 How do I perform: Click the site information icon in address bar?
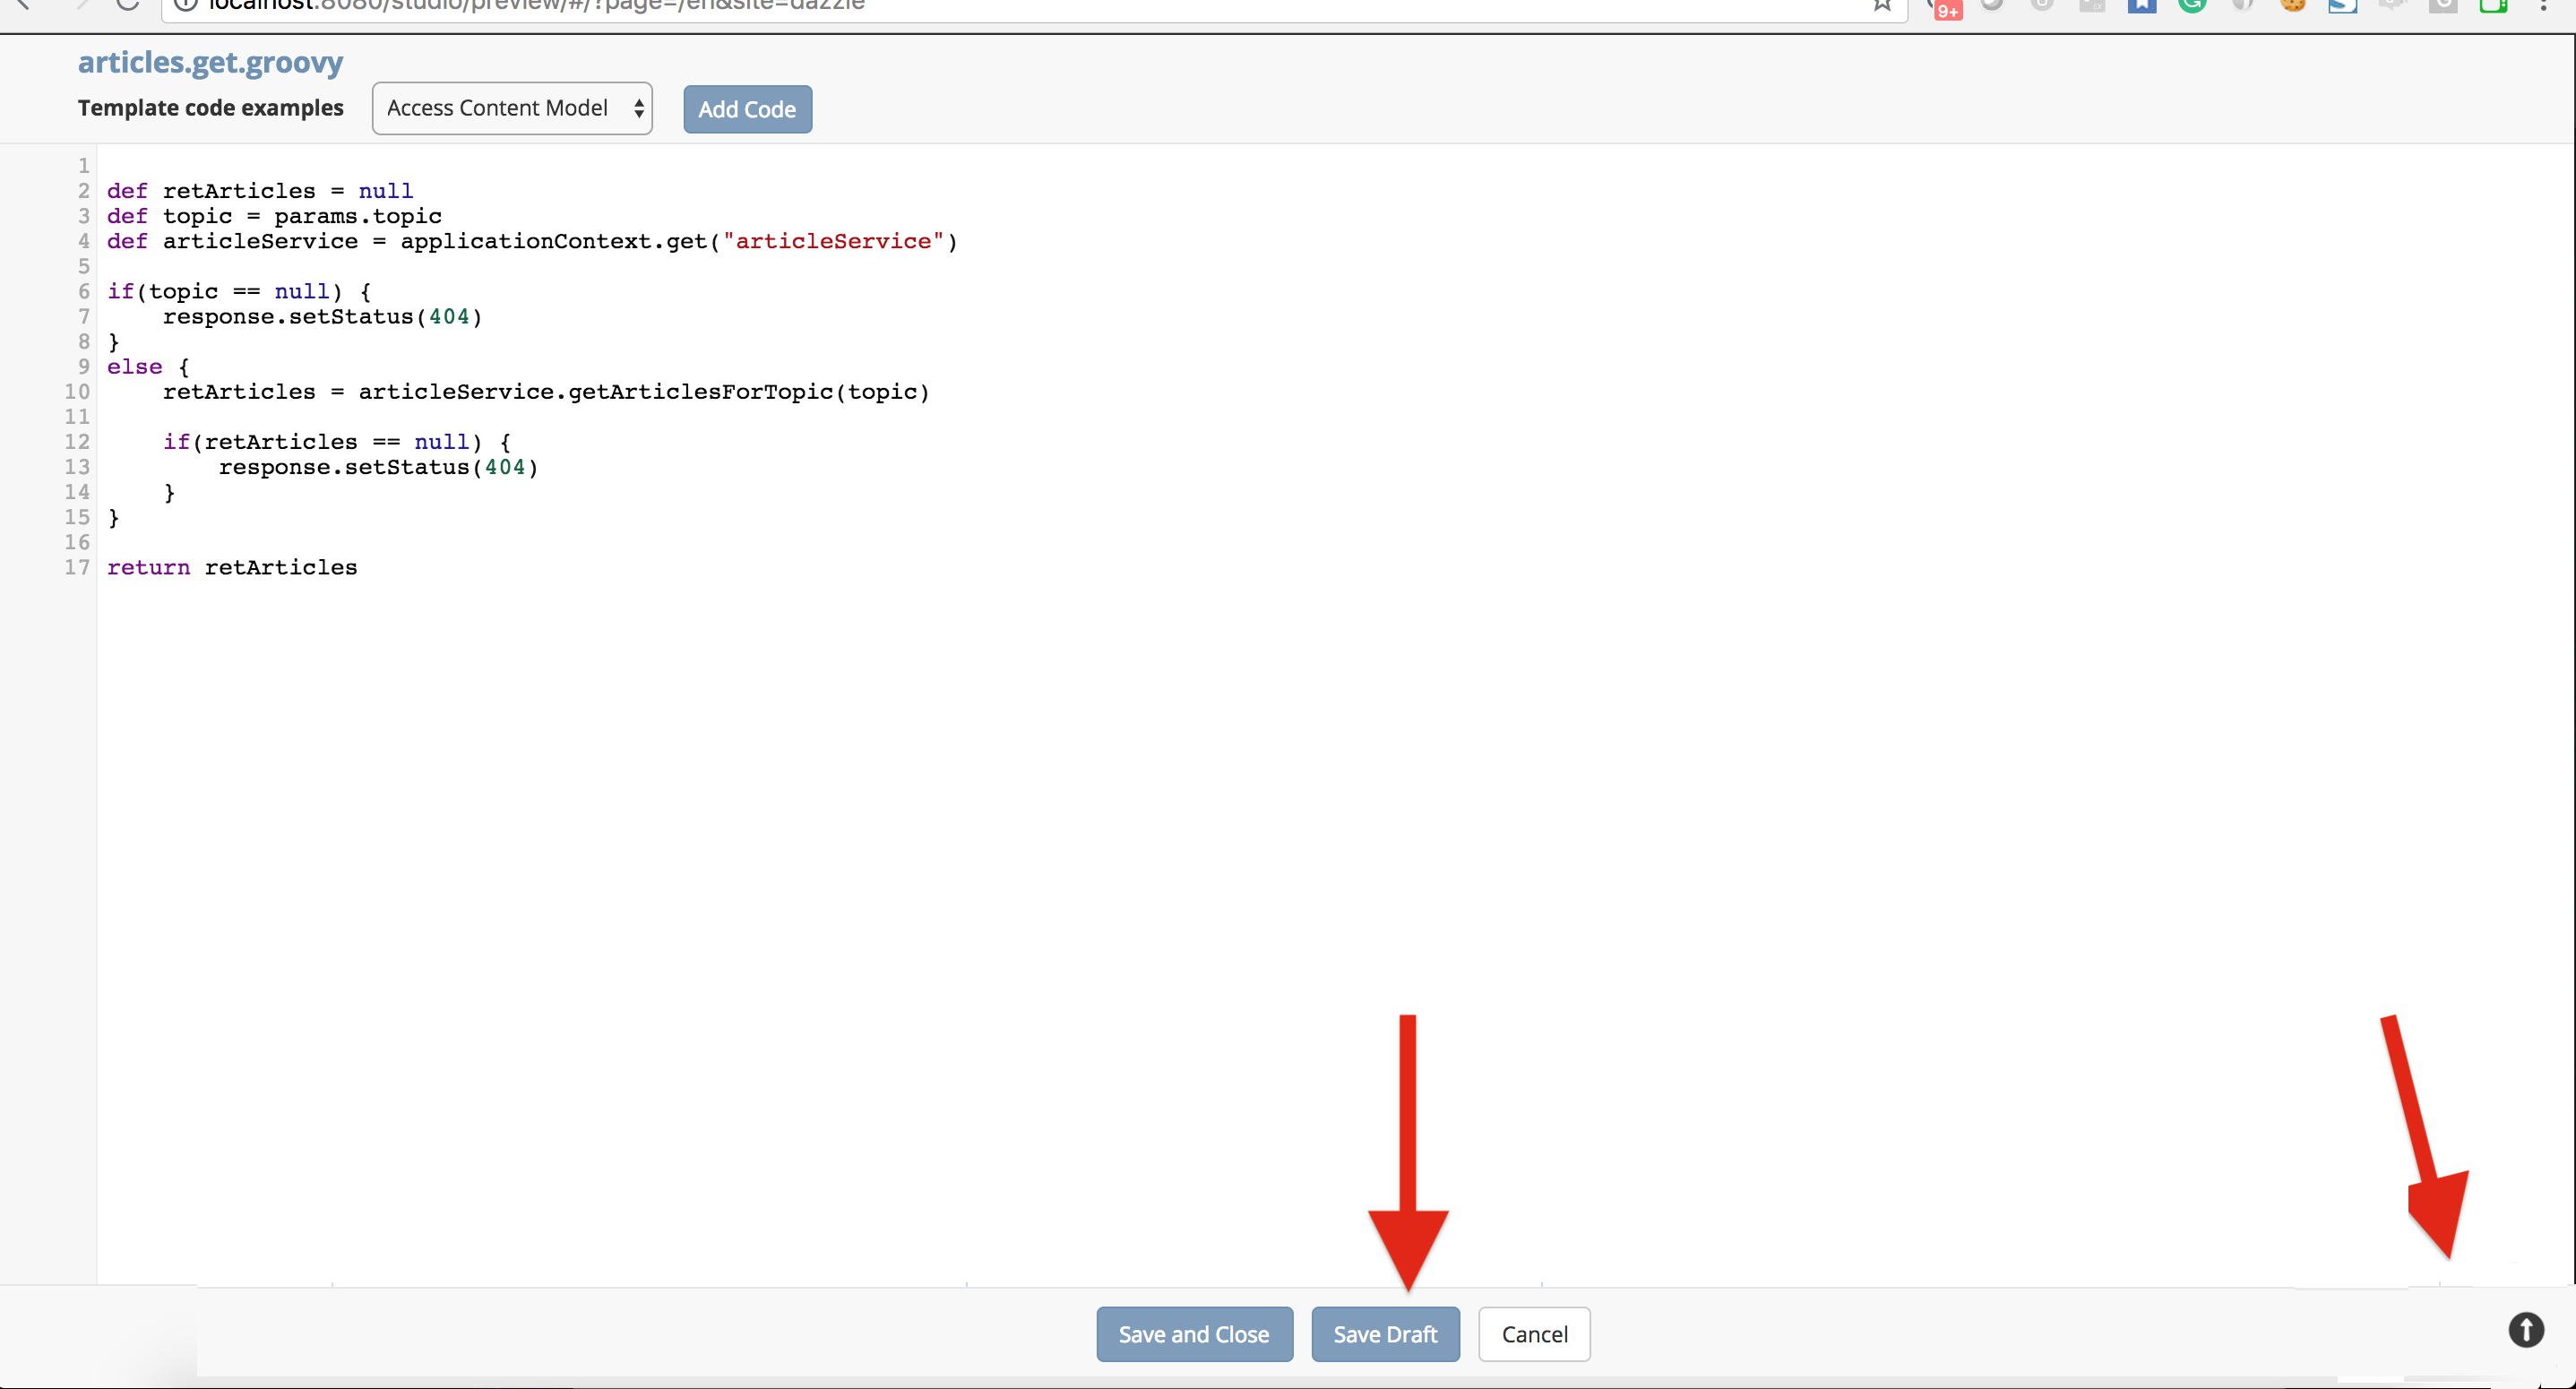point(184,5)
